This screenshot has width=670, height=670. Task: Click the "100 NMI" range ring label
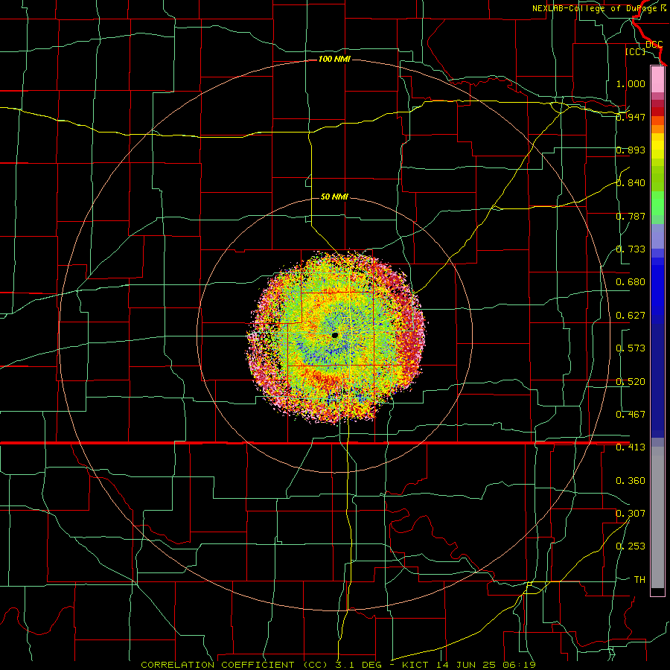[x=334, y=59]
